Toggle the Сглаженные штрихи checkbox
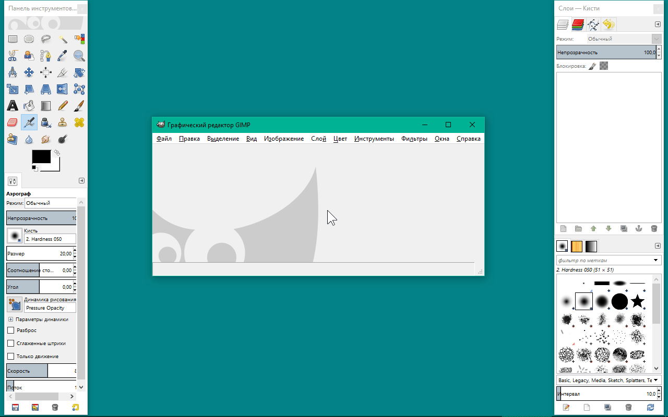This screenshot has height=417, width=668. click(10, 343)
